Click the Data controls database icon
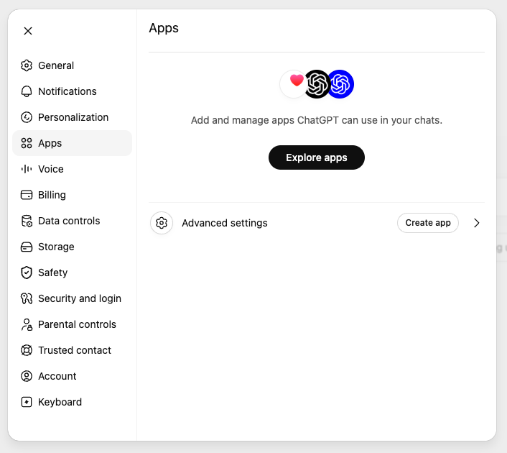The height and width of the screenshot is (453, 507). pyautogui.click(x=27, y=221)
